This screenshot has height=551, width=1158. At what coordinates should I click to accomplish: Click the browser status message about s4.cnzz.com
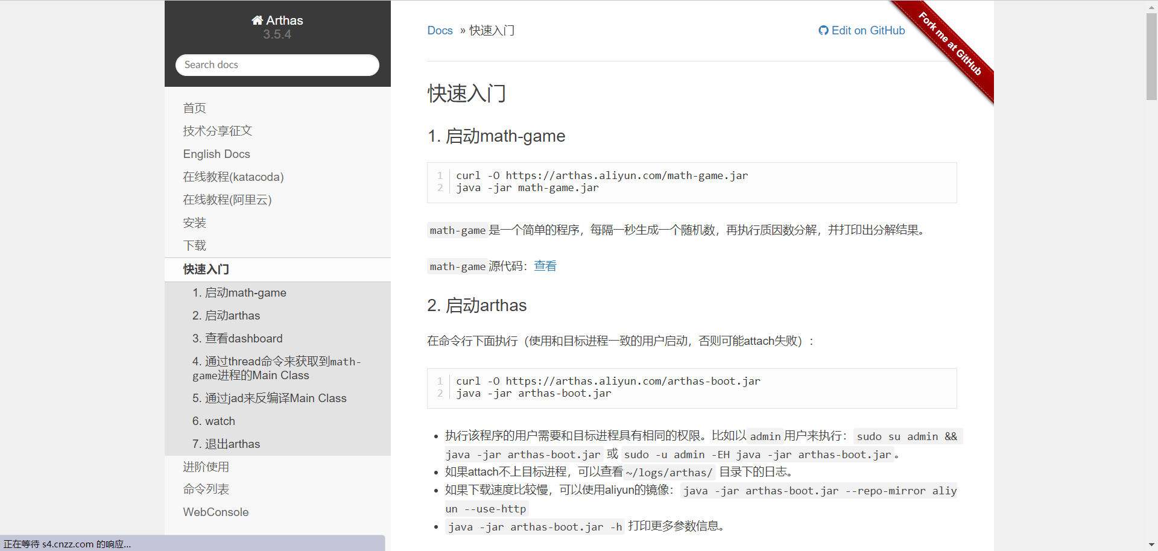(x=68, y=544)
